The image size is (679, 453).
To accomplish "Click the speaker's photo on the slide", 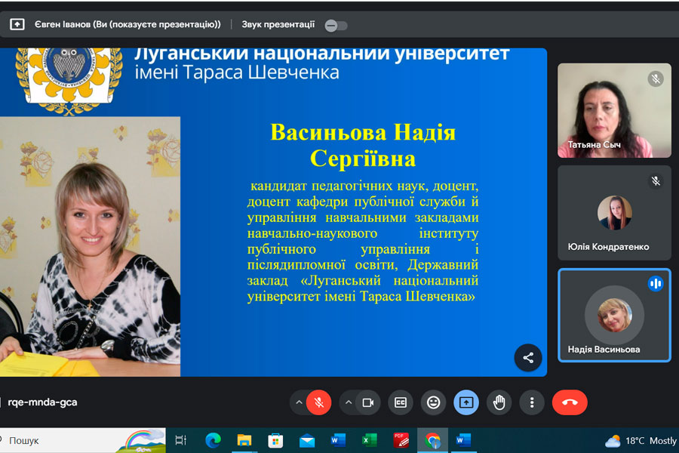I will point(90,246).
